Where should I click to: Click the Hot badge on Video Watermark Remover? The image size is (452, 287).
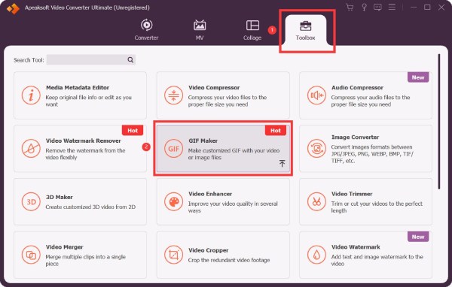(x=133, y=130)
